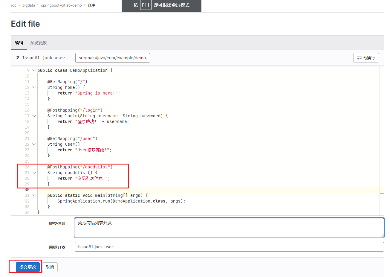Screen dimensions: 390x277
Task: Collapse the login method fold at line 17
Action: (x=34, y=116)
